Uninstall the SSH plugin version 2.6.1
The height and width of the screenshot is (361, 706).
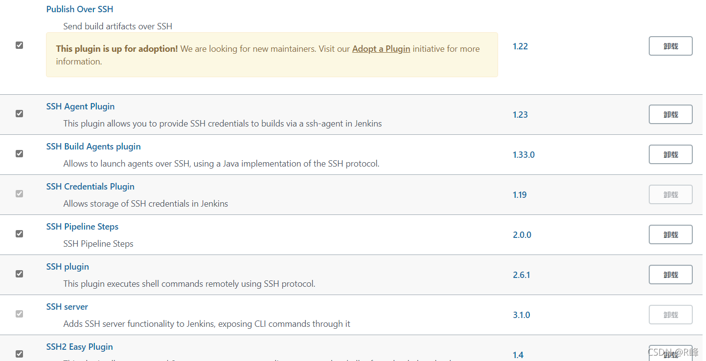[x=671, y=275]
